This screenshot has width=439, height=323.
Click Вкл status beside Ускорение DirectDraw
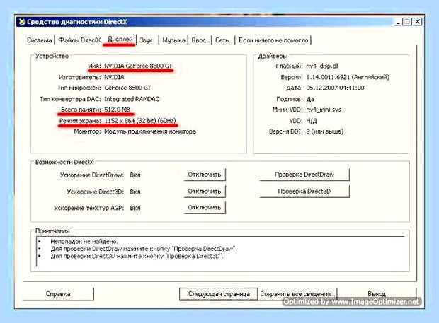135,175
